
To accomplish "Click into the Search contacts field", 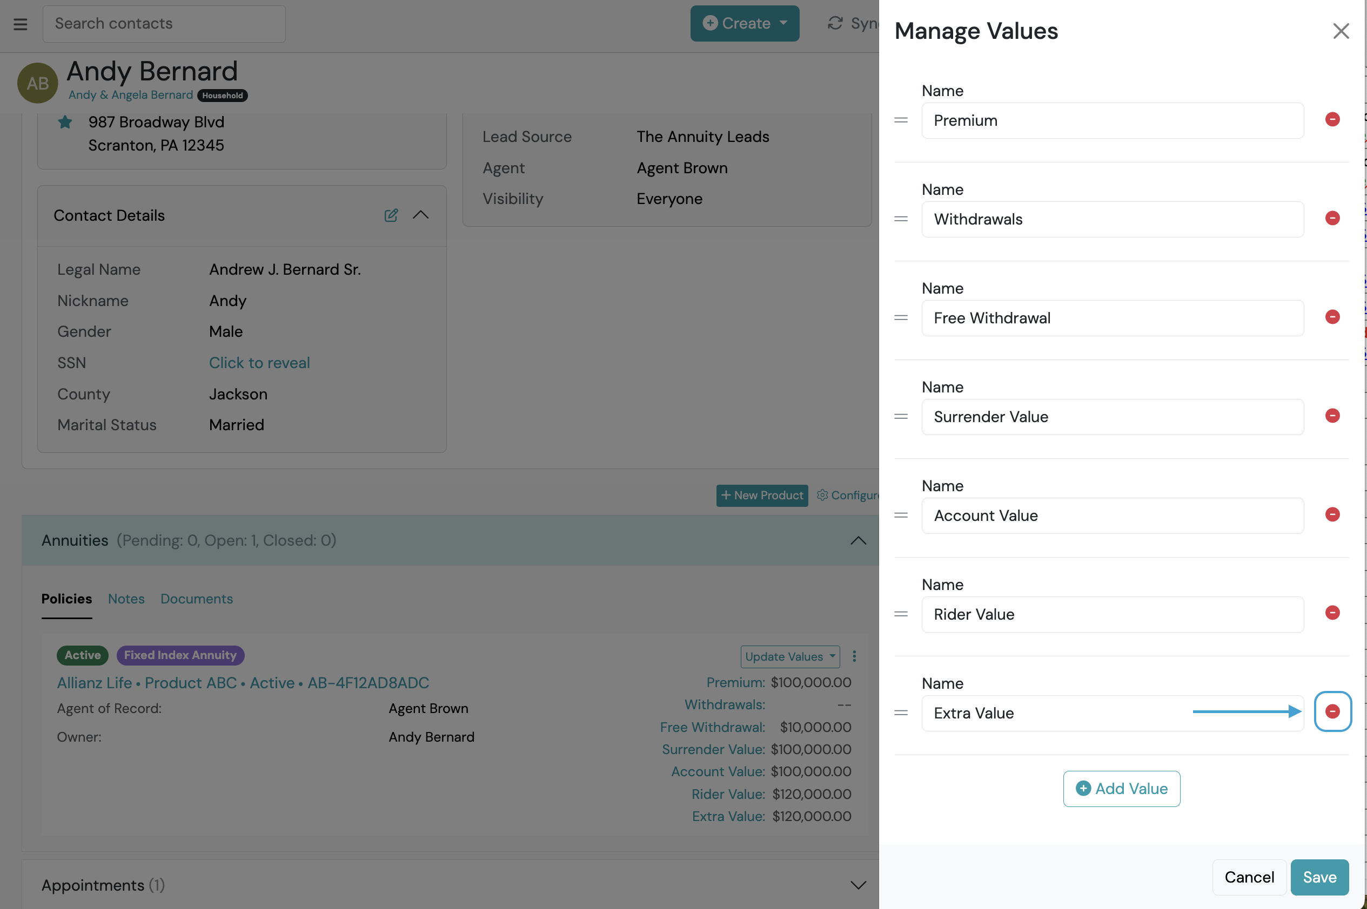I will pos(164,24).
